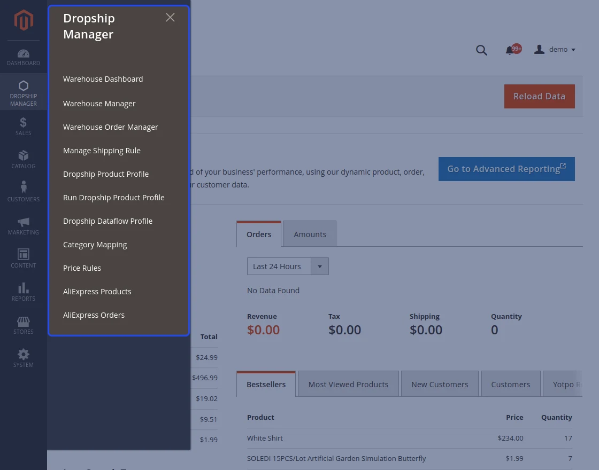Click the Price column header
This screenshot has height=470, width=599.
514,417
